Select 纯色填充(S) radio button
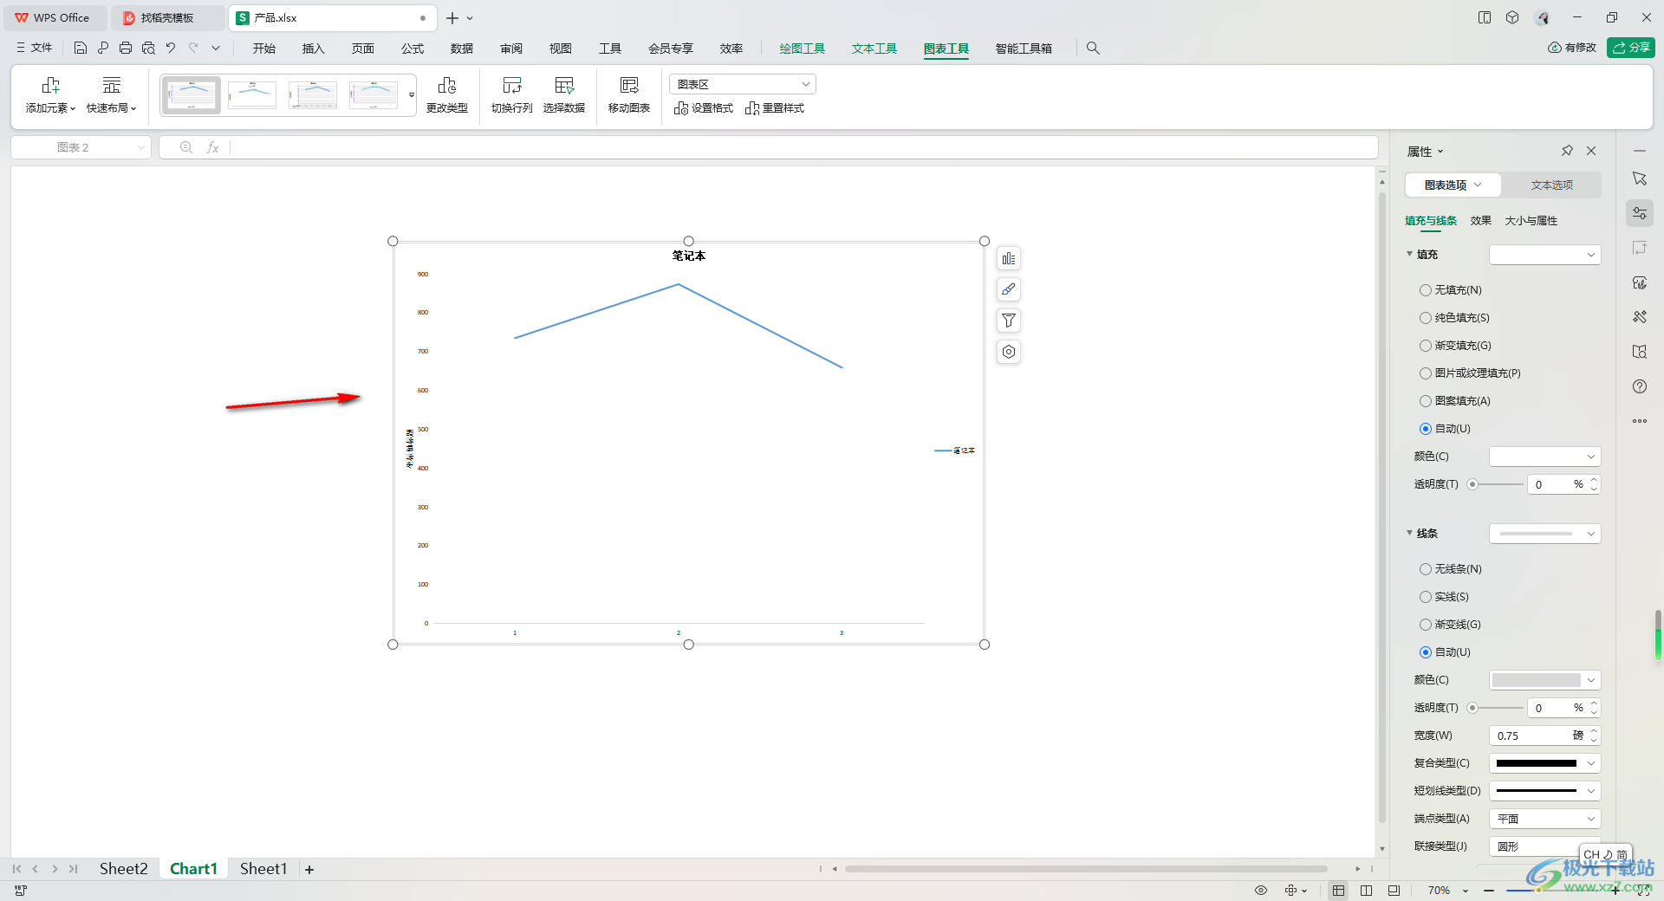The width and height of the screenshot is (1664, 901). [1426, 318]
